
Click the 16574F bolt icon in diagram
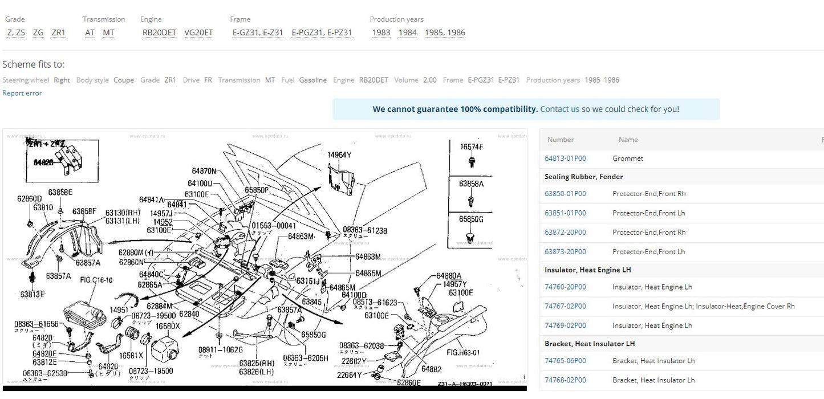pyautogui.click(x=471, y=162)
